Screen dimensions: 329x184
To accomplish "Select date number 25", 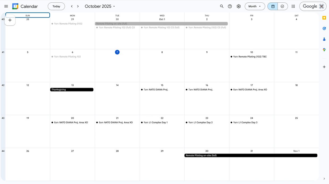I will (x=296, y=118).
